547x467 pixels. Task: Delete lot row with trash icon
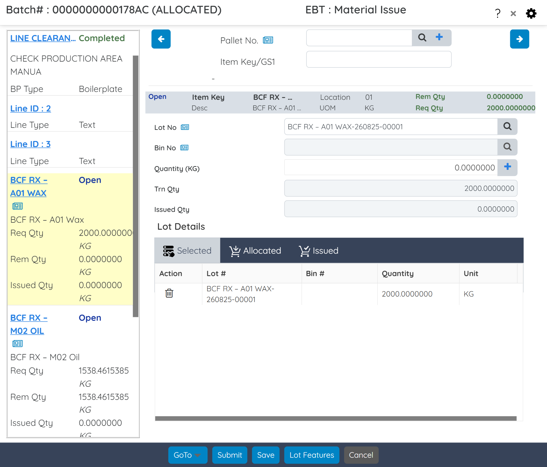coord(169,293)
